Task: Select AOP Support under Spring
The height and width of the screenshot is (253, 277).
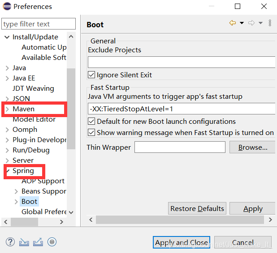Action: [43, 181]
